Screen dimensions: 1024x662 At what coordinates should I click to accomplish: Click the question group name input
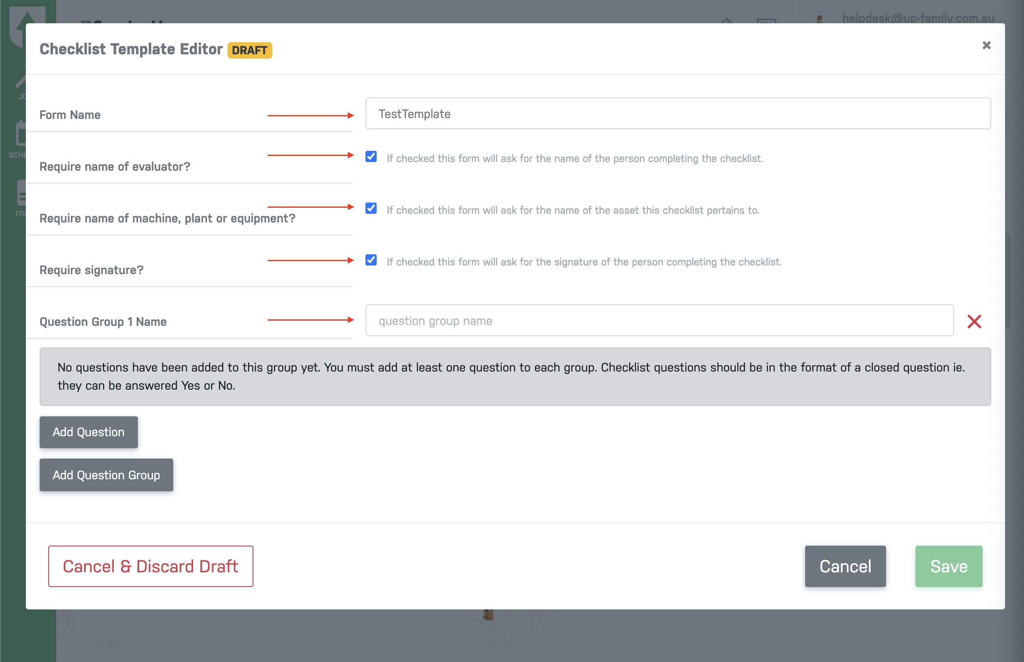(659, 320)
